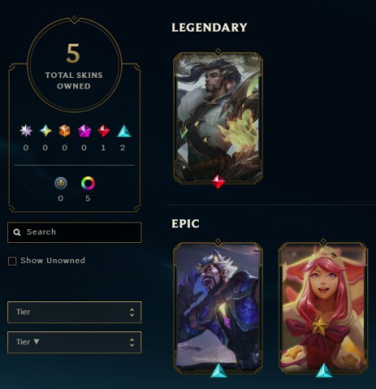This screenshot has width=376, height=389.
Task: Click the teal Epic triangle in stats panel
Action: (124, 131)
